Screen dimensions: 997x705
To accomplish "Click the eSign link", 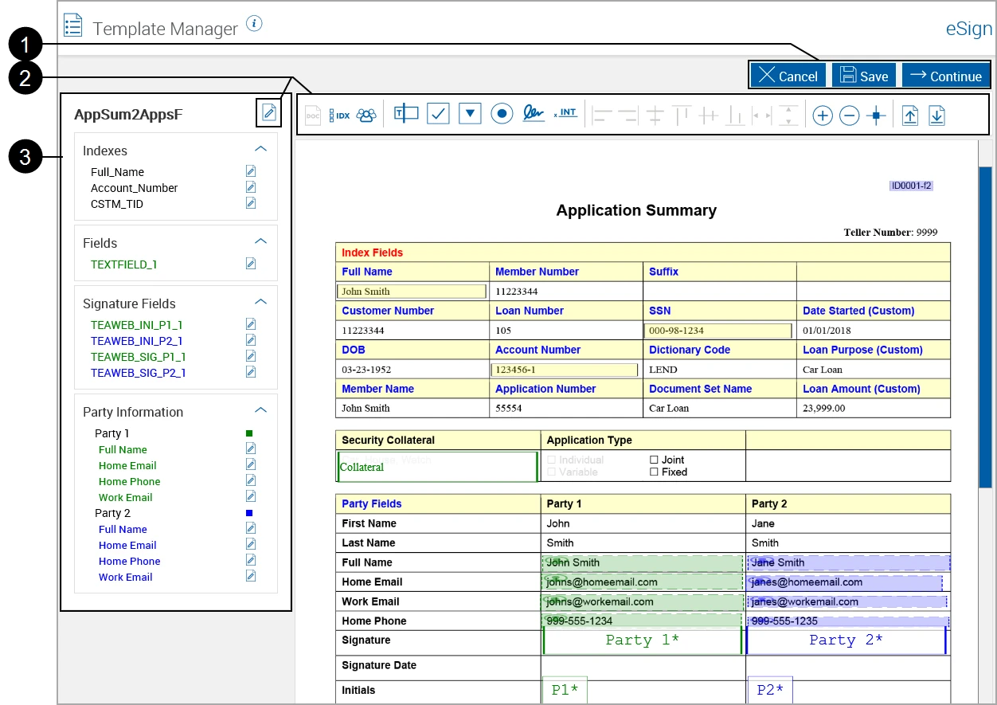I will point(968,29).
